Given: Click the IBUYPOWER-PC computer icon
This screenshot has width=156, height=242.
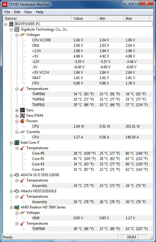Looking at the screenshot, I should click(11, 24).
